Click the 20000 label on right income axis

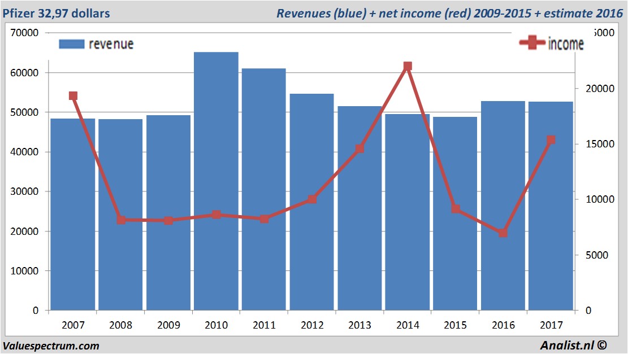[600, 89]
